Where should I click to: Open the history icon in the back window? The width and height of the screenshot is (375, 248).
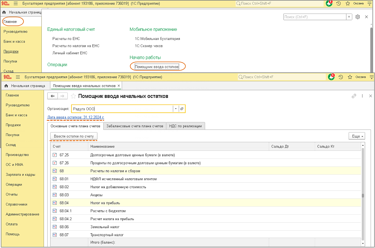click(338, 4)
